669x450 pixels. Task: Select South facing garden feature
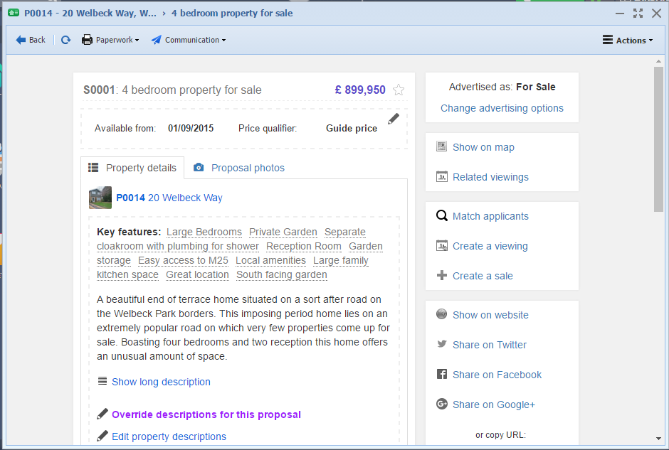click(282, 275)
